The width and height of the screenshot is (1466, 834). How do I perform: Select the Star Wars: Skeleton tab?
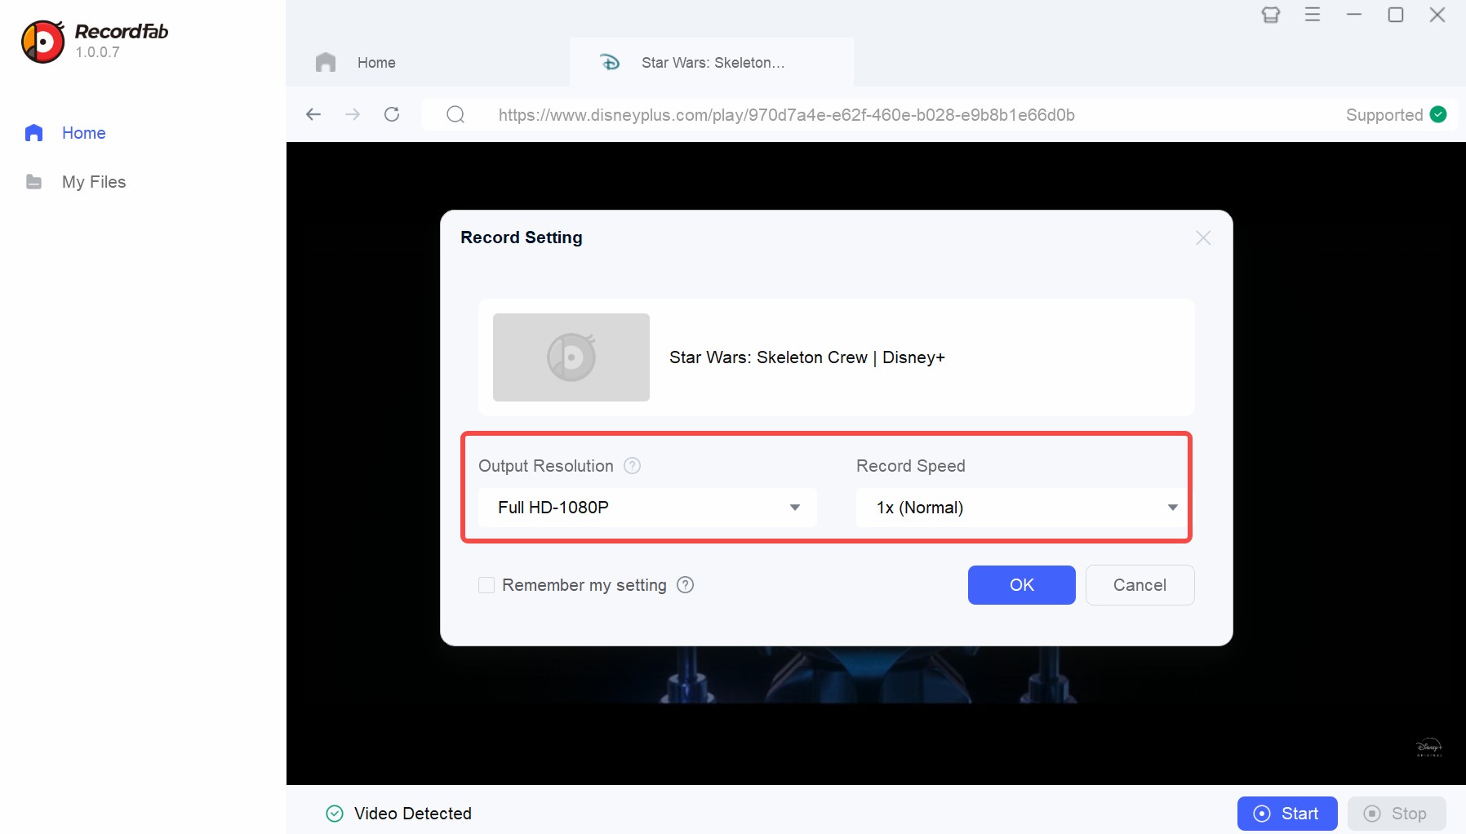(x=712, y=63)
